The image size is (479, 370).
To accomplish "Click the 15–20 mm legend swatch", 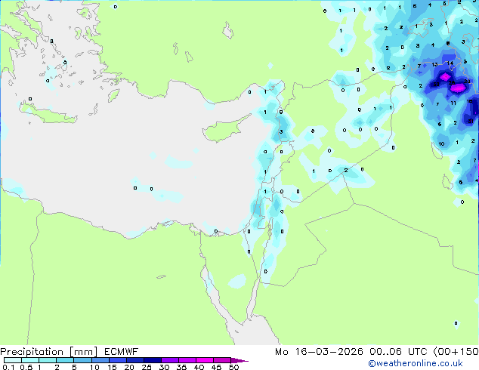I will 117,360.
